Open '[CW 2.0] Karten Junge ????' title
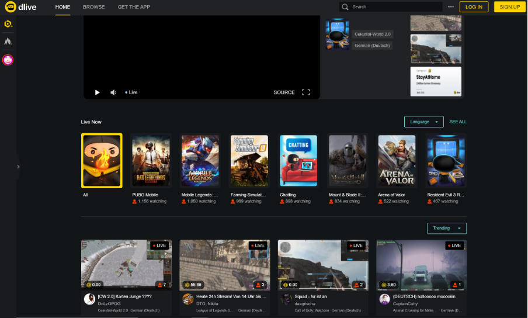The height and width of the screenshot is (318, 528). coord(124,296)
